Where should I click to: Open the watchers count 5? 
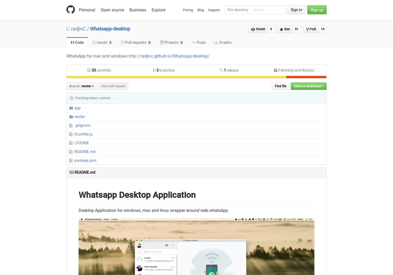(x=271, y=29)
